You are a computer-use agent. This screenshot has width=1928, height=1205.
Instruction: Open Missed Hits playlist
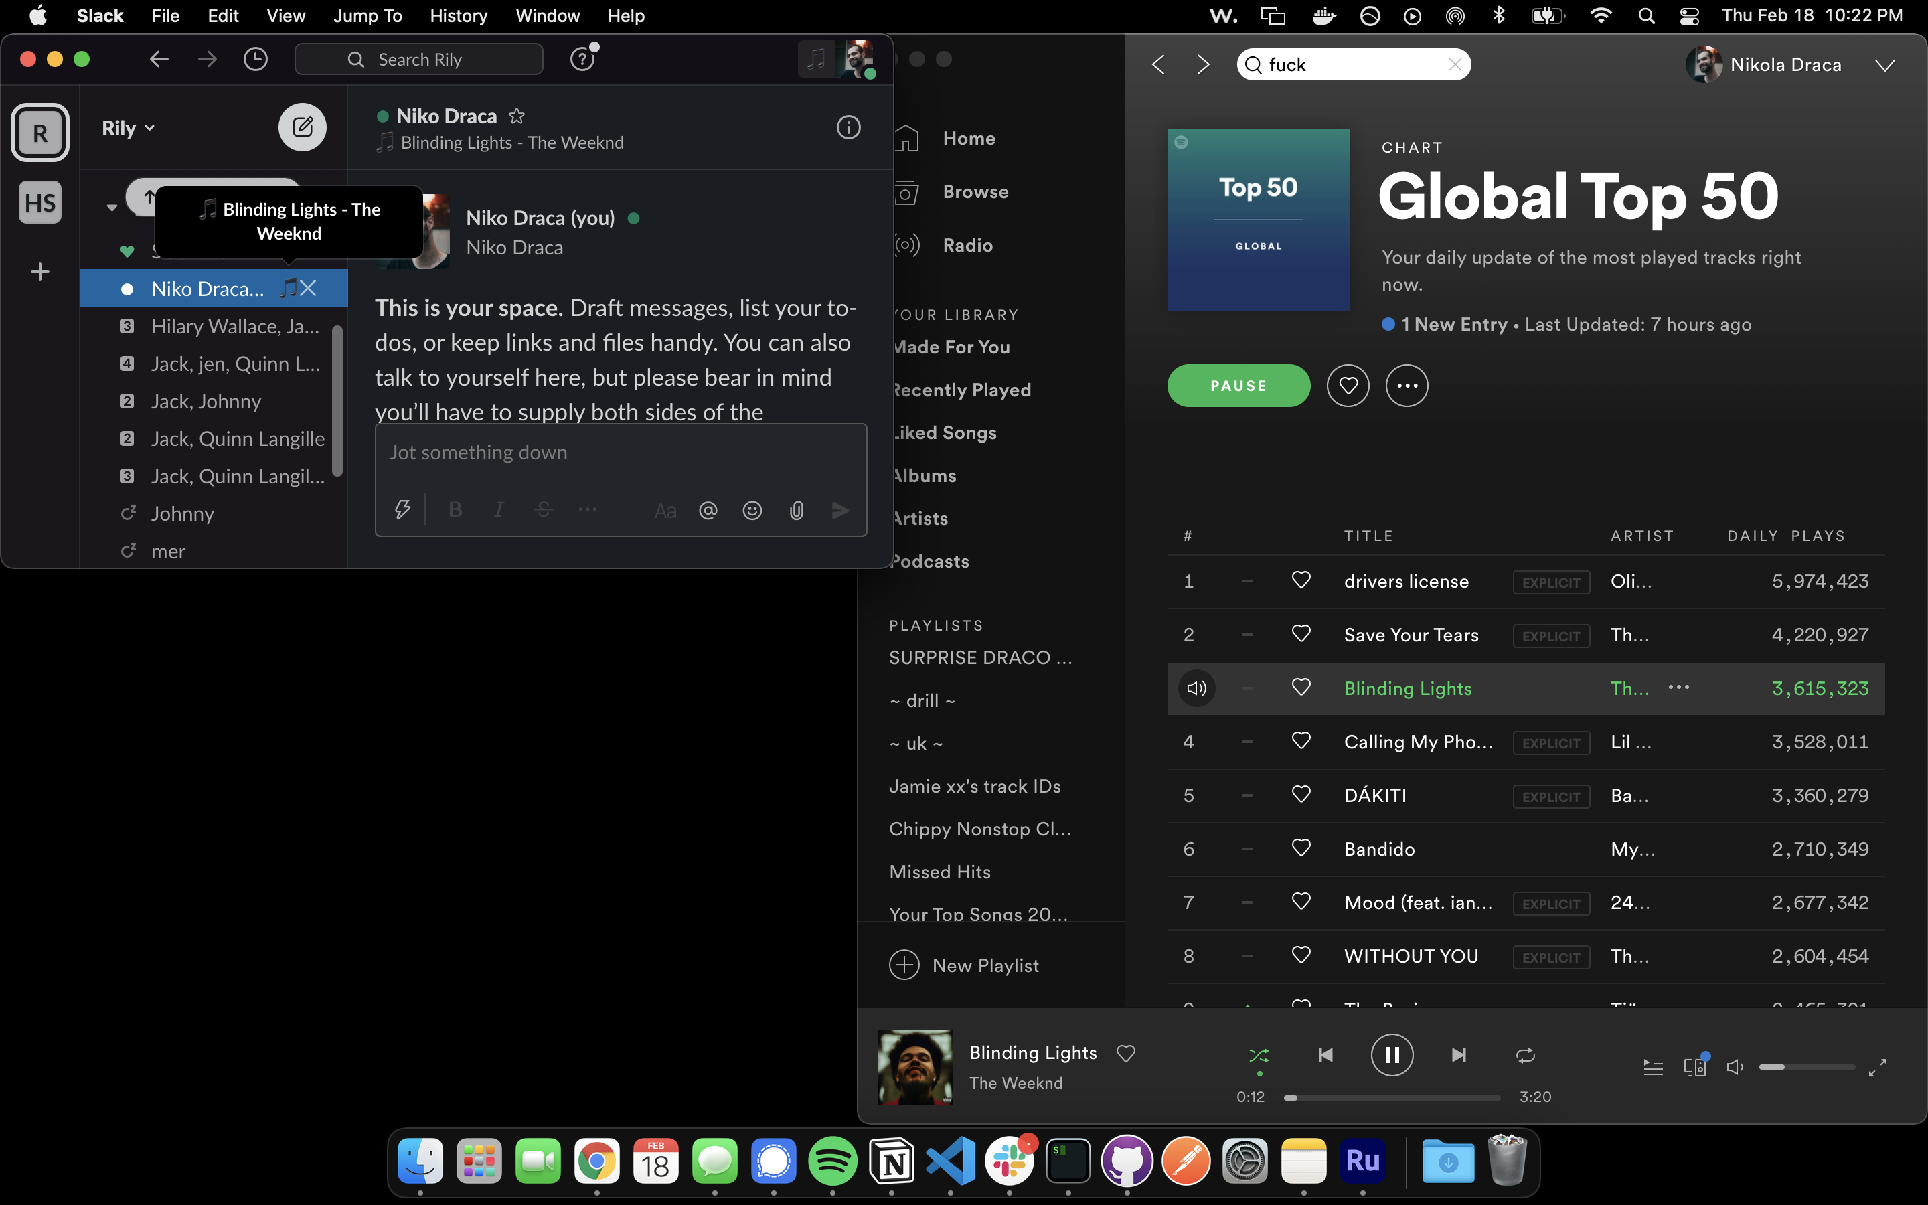pos(940,872)
